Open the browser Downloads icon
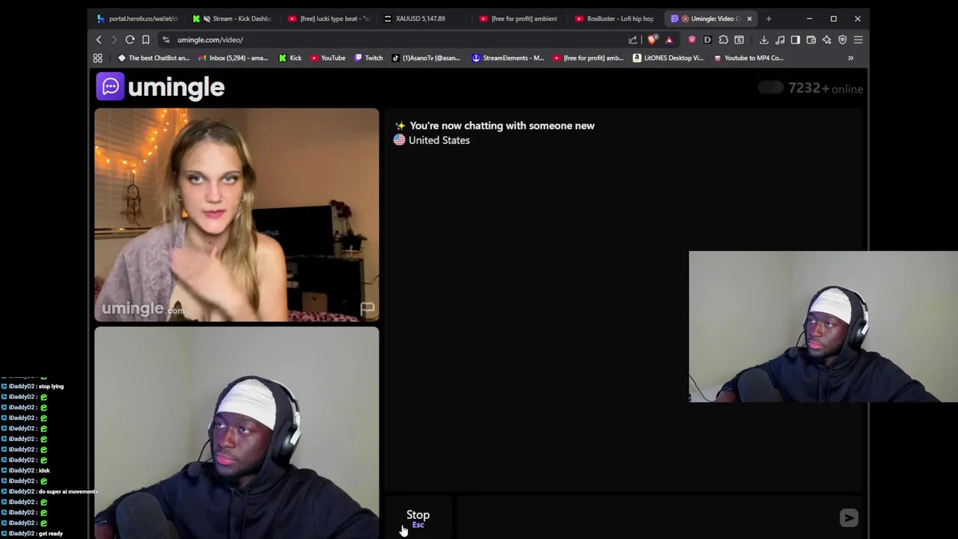This screenshot has height=539, width=958. 763,40
